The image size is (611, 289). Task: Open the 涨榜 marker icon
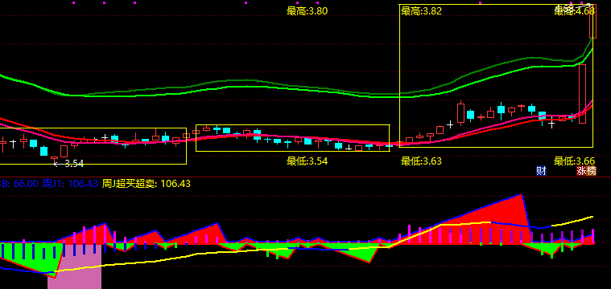(x=587, y=170)
